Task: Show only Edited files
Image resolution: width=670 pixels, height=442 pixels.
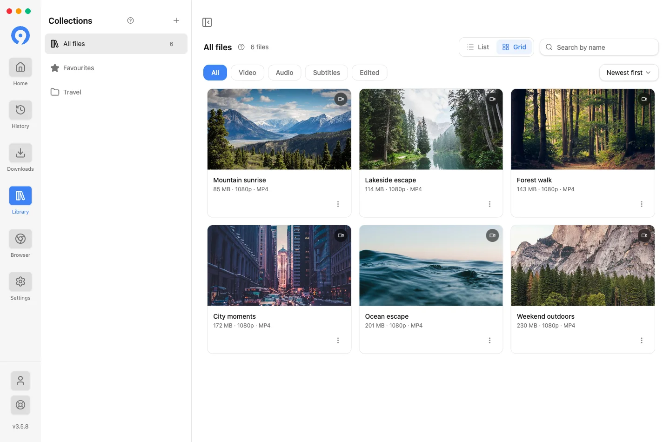Action: pos(369,73)
